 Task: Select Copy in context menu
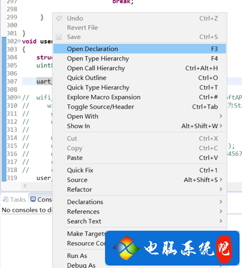[x=139, y=148]
